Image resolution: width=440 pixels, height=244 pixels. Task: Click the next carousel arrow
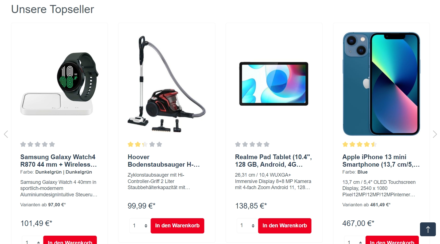[x=435, y=134]
